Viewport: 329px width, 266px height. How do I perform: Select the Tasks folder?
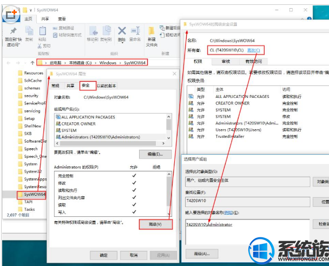click(x=27, y=209)
